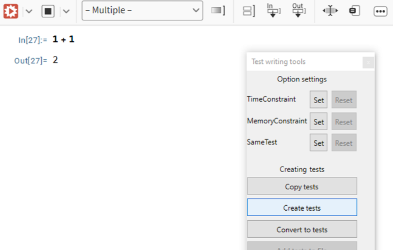Image resolution: width=393 pixels, height=251 pixels.
Task: Click the Create tests button
Action: click(302, 208)
